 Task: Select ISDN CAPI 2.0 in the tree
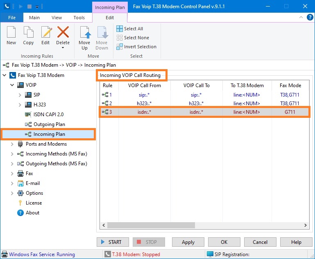click(x=48, y=115)
